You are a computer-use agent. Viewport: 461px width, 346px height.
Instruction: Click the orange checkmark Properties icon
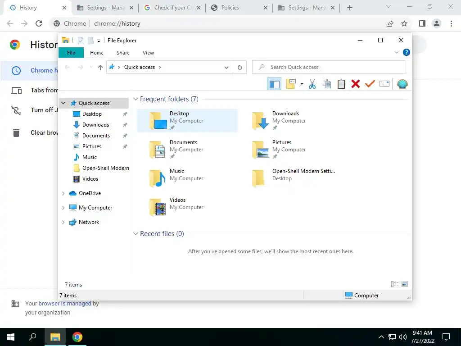[x=370, y=84]
